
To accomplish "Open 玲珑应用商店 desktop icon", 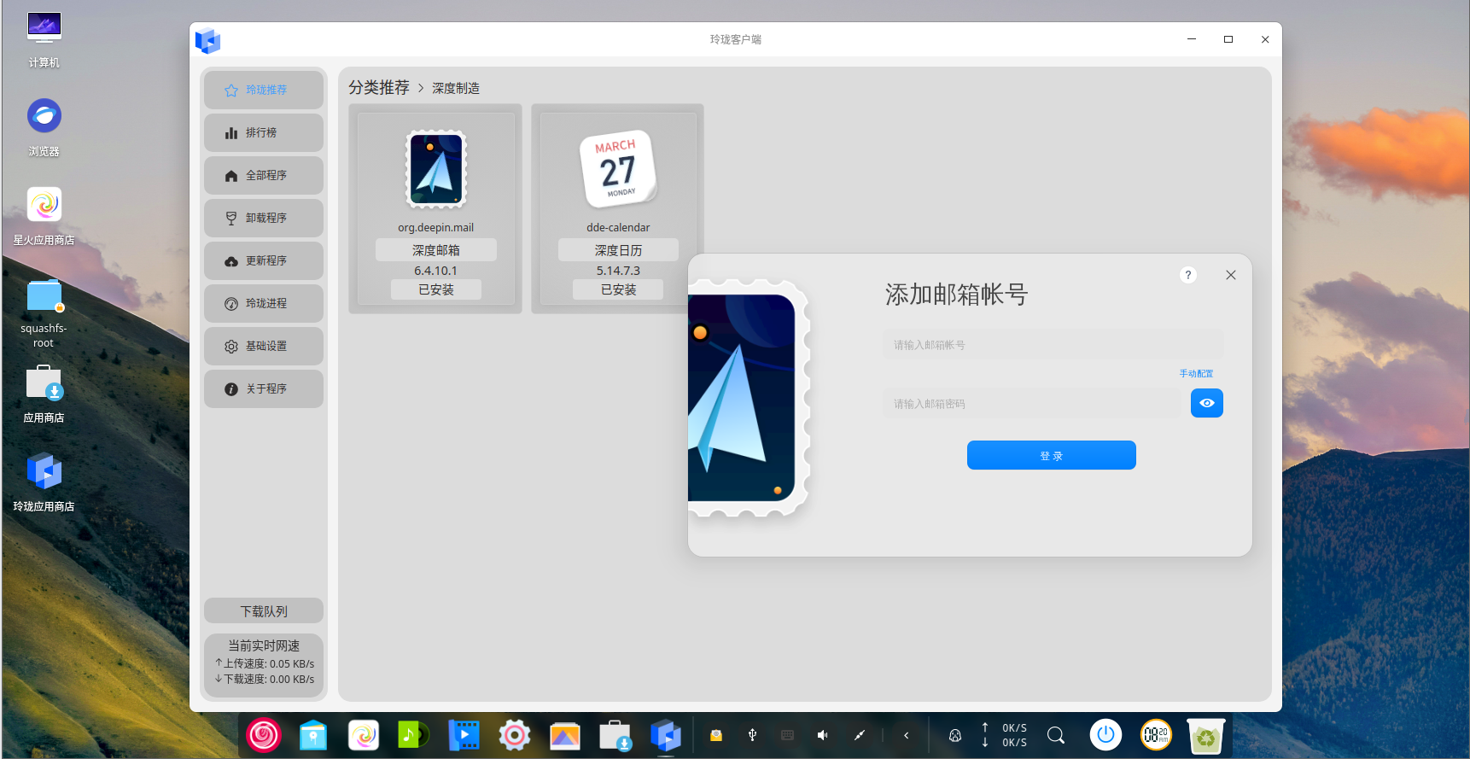I will click(44, 482).
